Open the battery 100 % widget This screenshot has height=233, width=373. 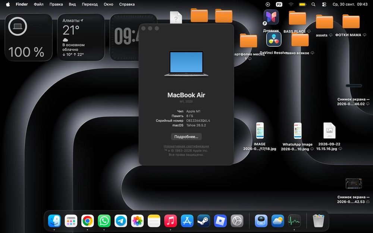(x=29, y=37)
